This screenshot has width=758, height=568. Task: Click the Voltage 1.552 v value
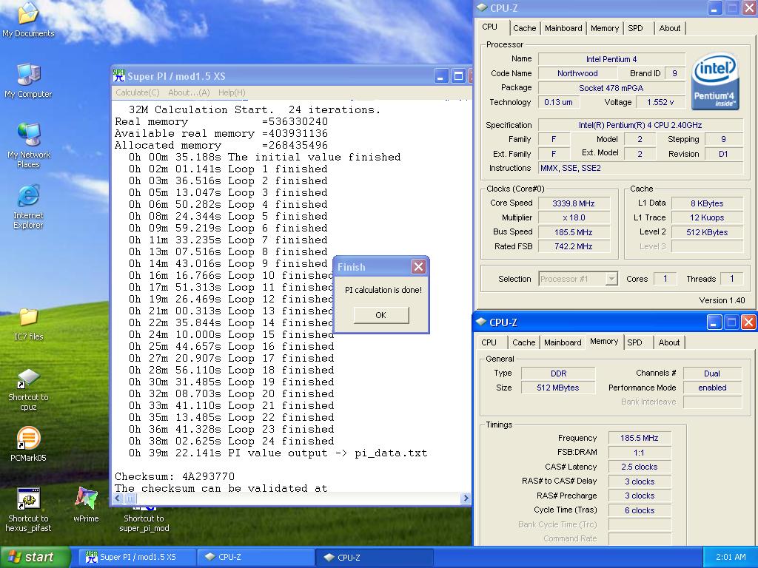pyautogui.click(x=660, y=102)
